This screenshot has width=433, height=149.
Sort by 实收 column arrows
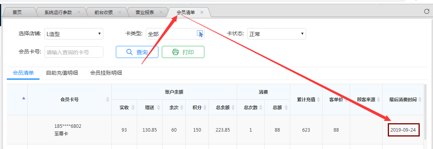coord(133,108)
